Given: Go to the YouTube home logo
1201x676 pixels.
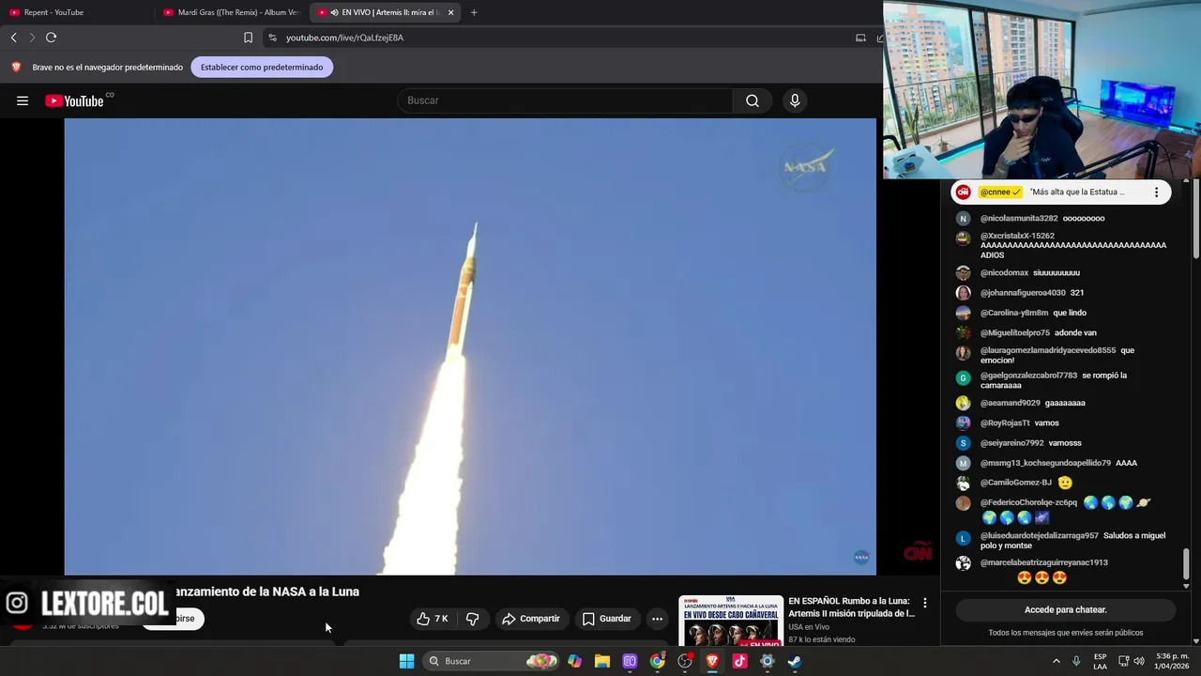Looking at the screenshot, I should coord(75,100).
